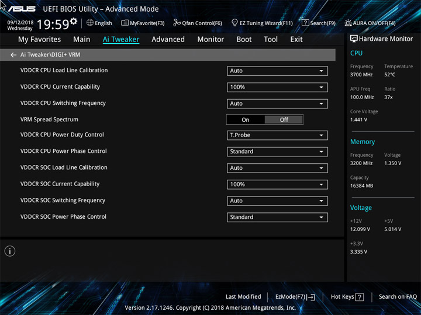The width and height of the screenshot is (421, 315).
Task: Set VRM Spread Spectrum to Off
Action: pyautogui.click(x=284, y=120)
